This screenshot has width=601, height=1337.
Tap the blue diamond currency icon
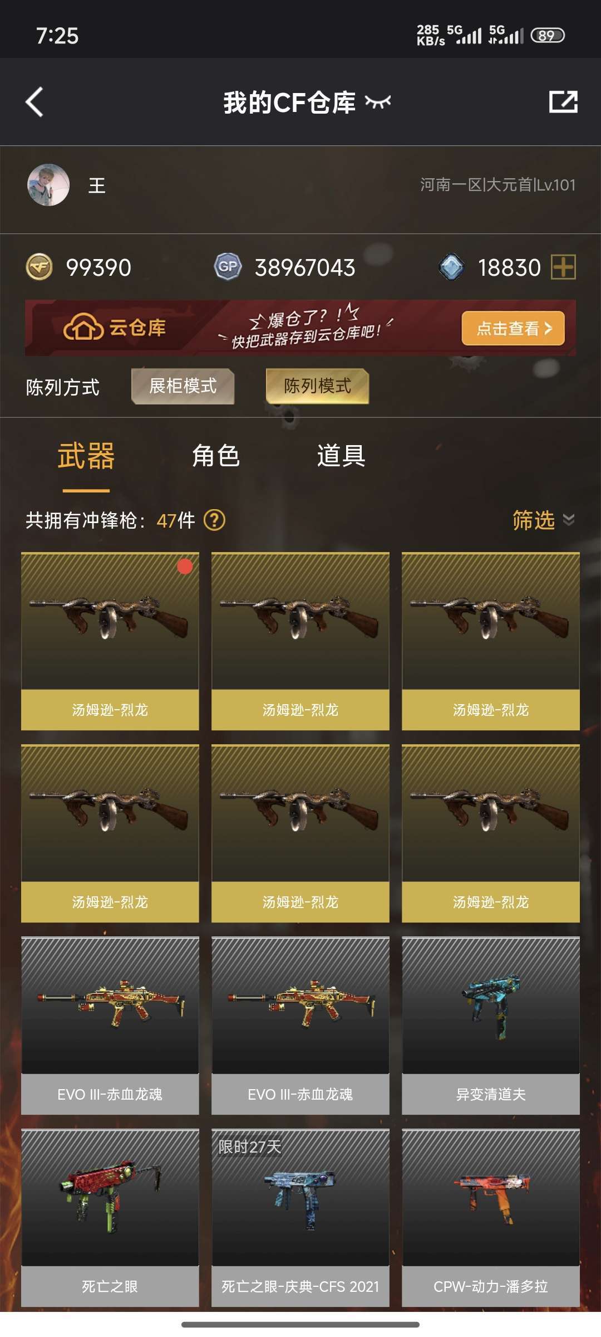point(451,267)
